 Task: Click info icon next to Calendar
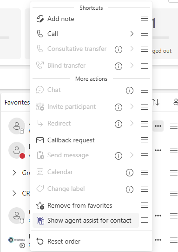[x=130, y=173]
